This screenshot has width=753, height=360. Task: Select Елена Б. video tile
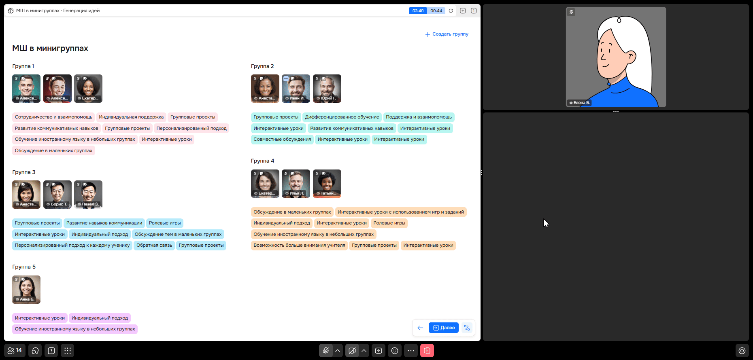tap(616, 57)
